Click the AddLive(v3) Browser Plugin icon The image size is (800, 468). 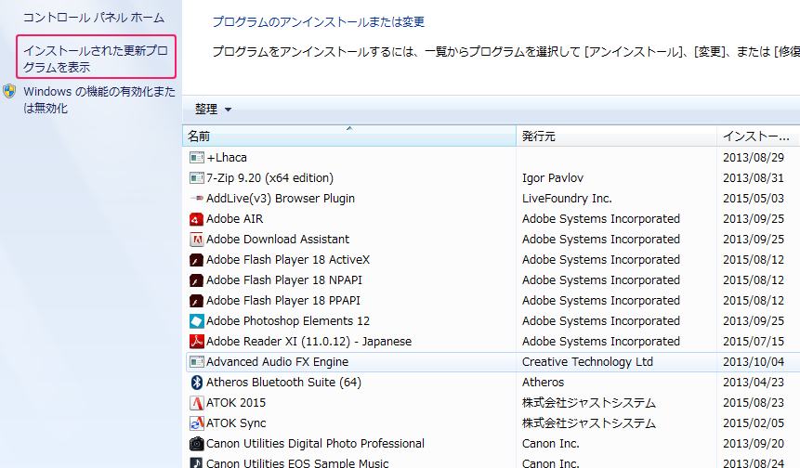tap(196, 199)
